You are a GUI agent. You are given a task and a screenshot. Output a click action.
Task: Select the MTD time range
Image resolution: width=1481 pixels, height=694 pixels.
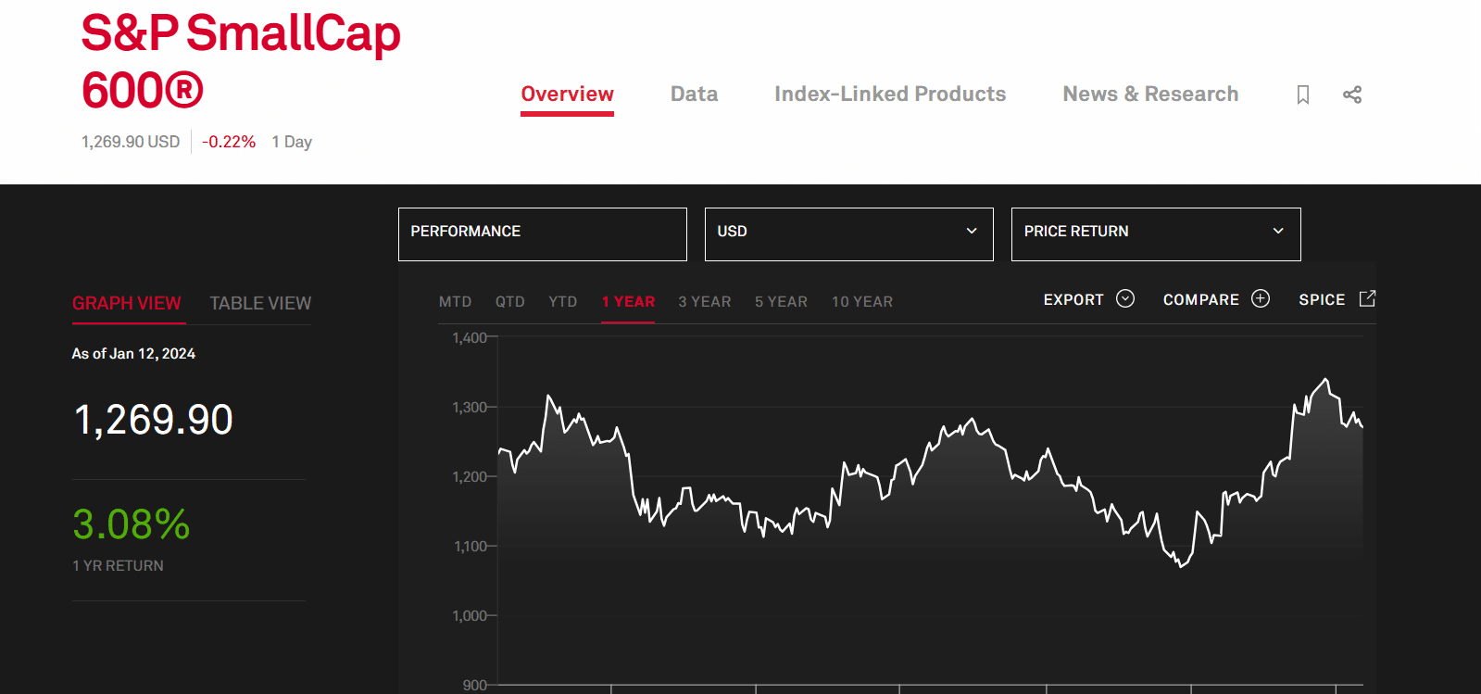455,302
